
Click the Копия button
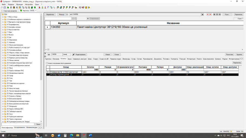(x=117, y=55)
